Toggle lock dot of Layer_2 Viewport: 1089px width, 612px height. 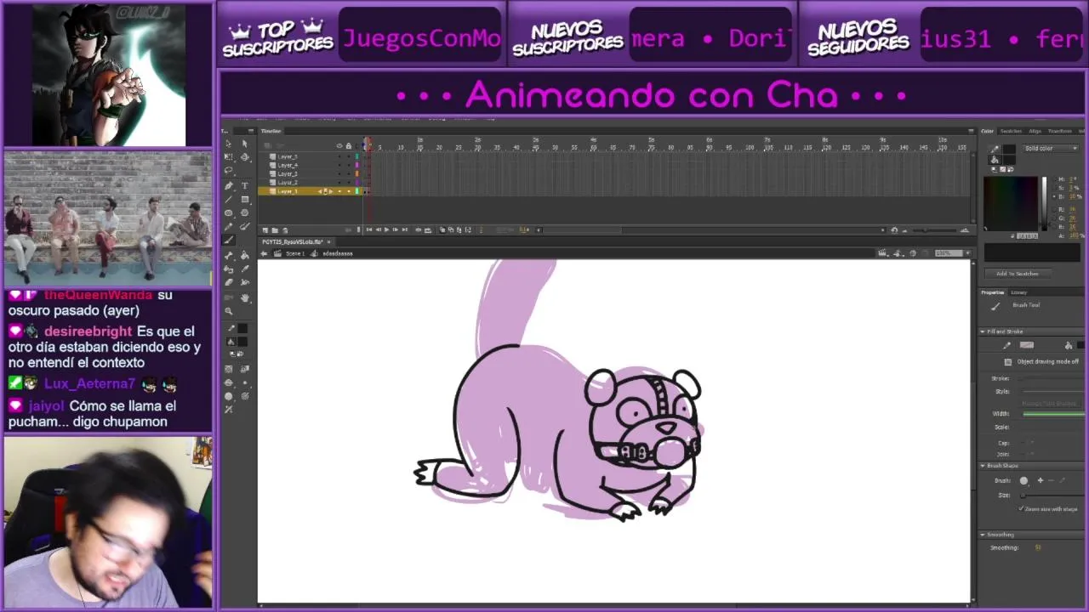tap(349, 182)
